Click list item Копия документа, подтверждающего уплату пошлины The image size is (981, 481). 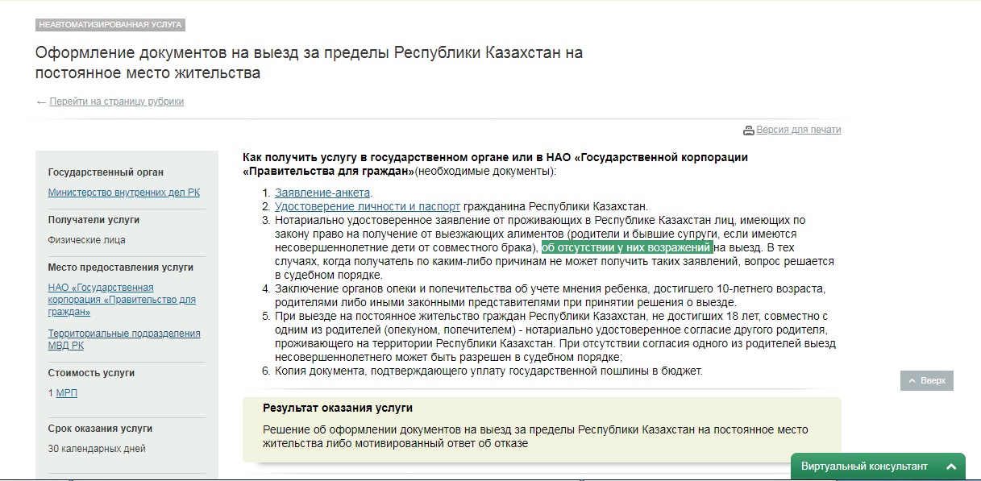click(489, 371)
